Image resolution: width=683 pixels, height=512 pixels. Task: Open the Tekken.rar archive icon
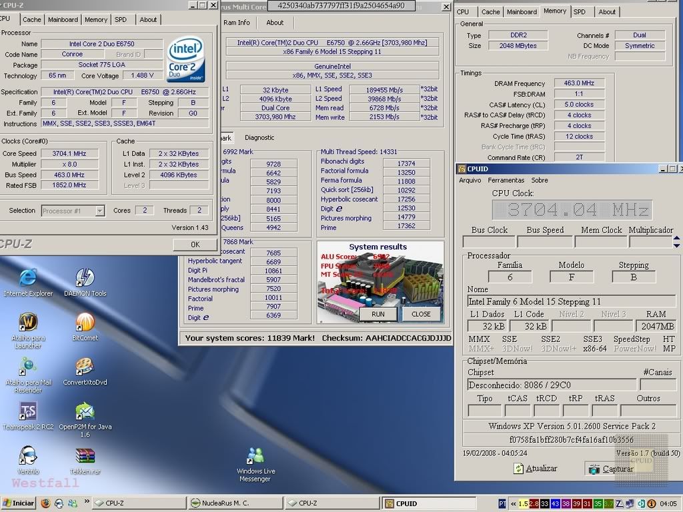click(85, 456)
